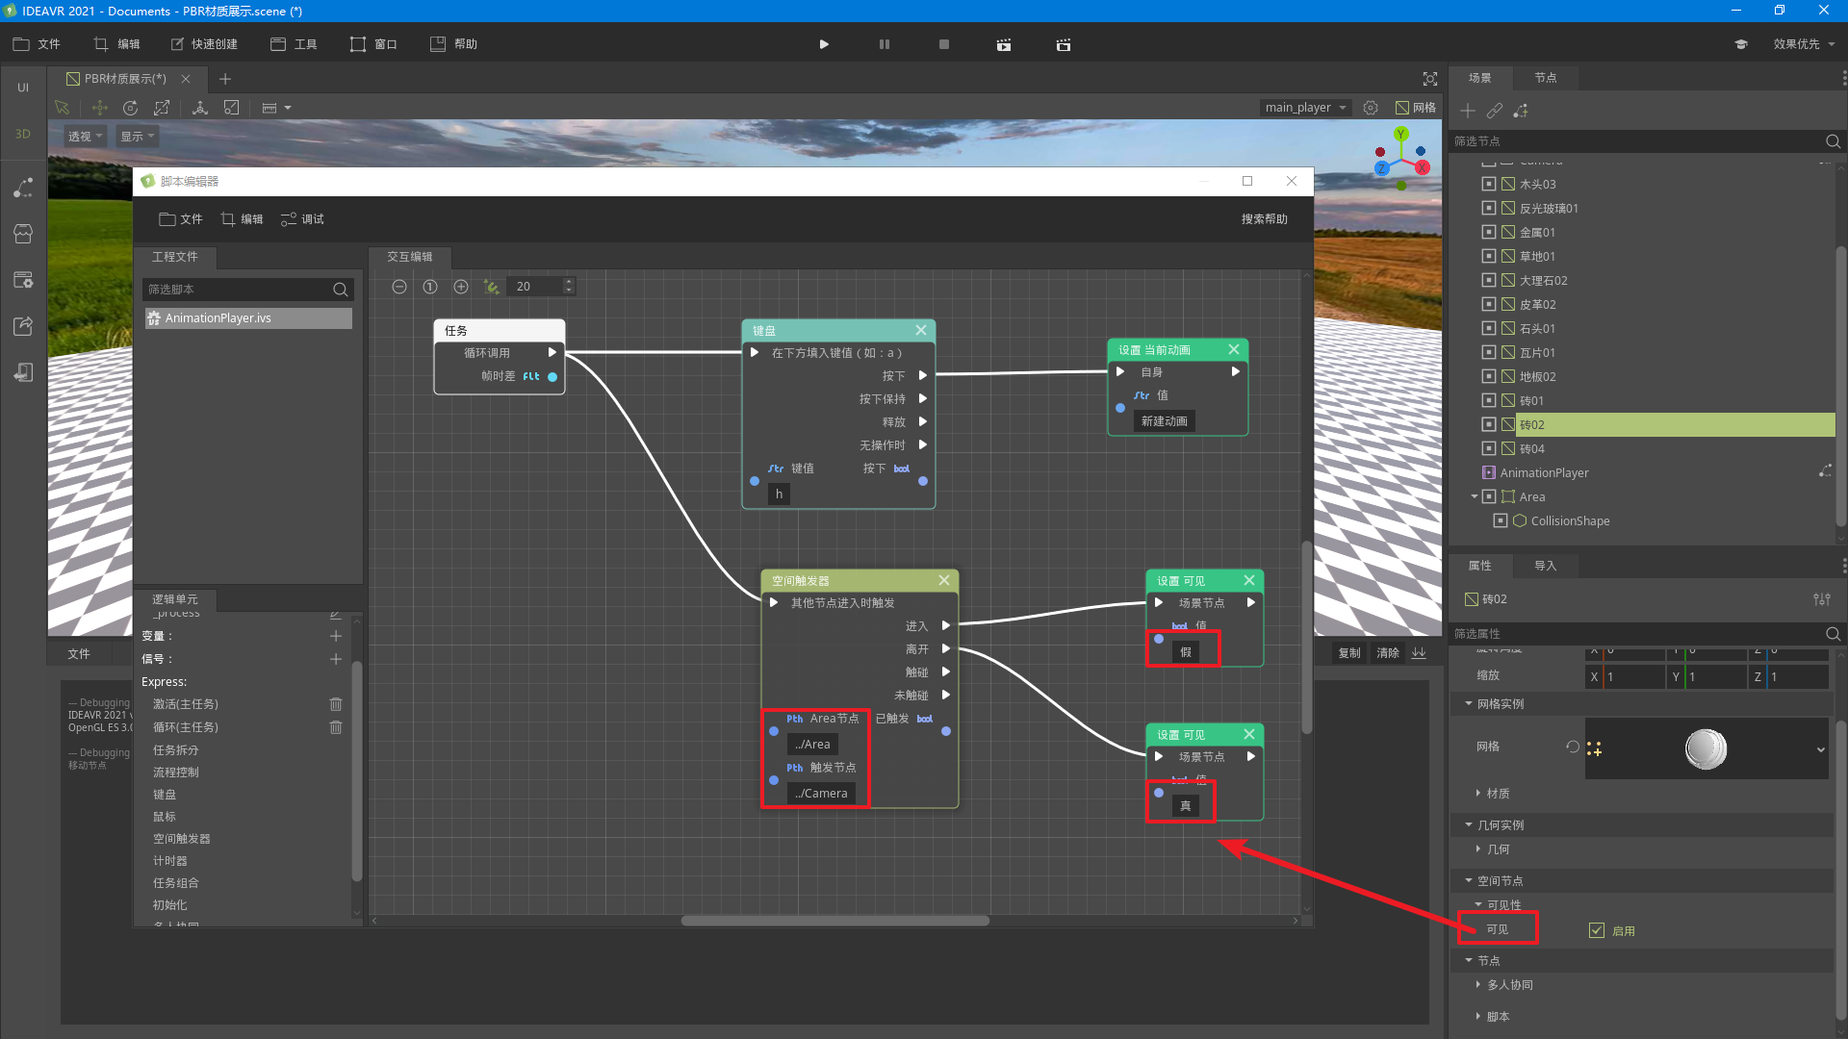Viewport: 1848px width, 1039px height.
Task: Toggle visibility of CollisionShape node
Action: (1501, 520)
